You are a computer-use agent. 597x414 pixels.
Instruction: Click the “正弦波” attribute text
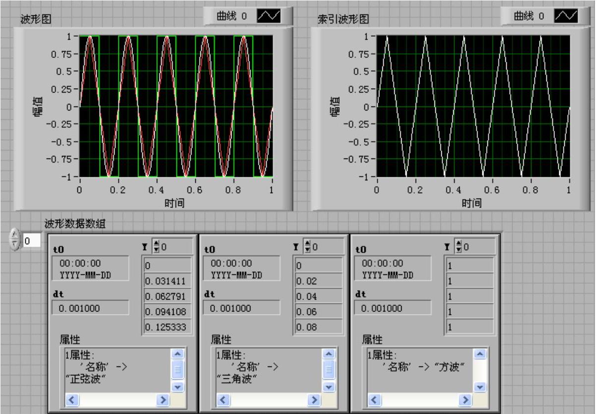click(x=87, y=379)
